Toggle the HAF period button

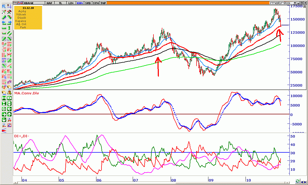pos(49,3)
